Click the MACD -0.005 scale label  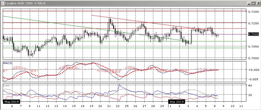tap(253, 79)
